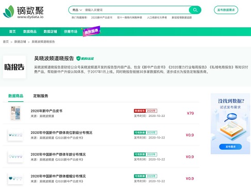Open 供需市场 in navigation bar
Viewport: 251px width, 189px height.
tap(71, 31)
